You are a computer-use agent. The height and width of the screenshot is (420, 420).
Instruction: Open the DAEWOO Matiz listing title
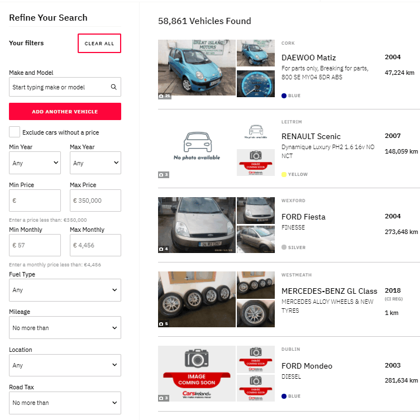(x=308, y=58)
